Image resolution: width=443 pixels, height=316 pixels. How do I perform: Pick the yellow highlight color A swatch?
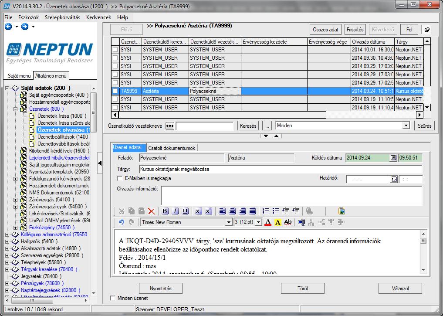[x=278, y=222]
